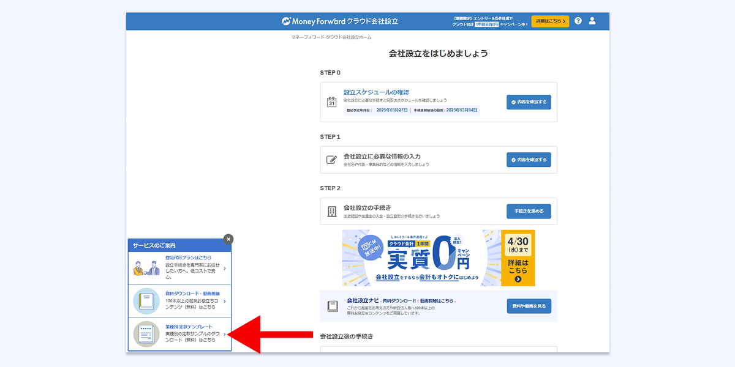The width and height of the screenshot is (735, 367).
Task: Click 内容を確認する button in STEP 0
Action: (x=529, y=102)
